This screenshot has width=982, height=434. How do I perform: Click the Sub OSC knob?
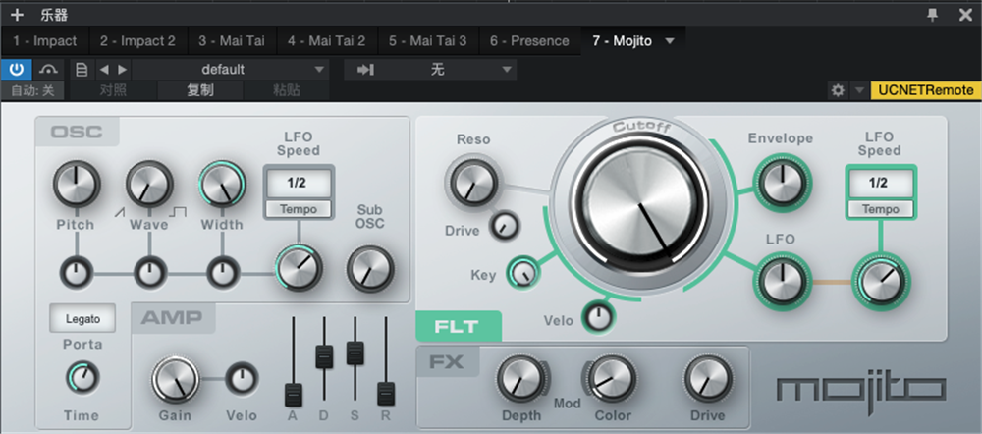coord(371,269)
